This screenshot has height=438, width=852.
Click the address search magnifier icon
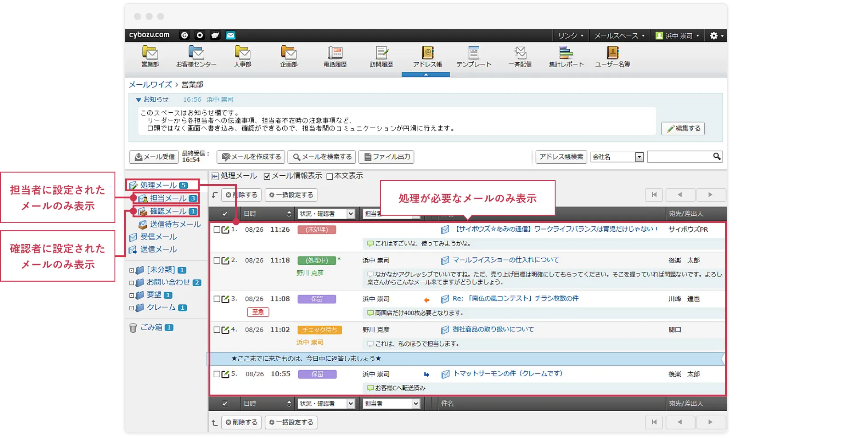coord(716,157)
